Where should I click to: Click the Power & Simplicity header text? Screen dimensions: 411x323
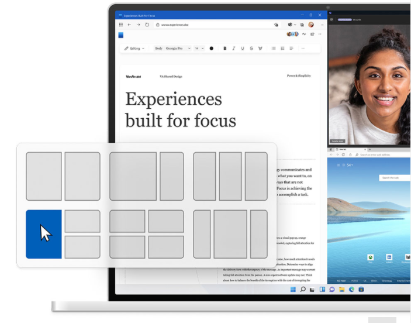(299, 75)
